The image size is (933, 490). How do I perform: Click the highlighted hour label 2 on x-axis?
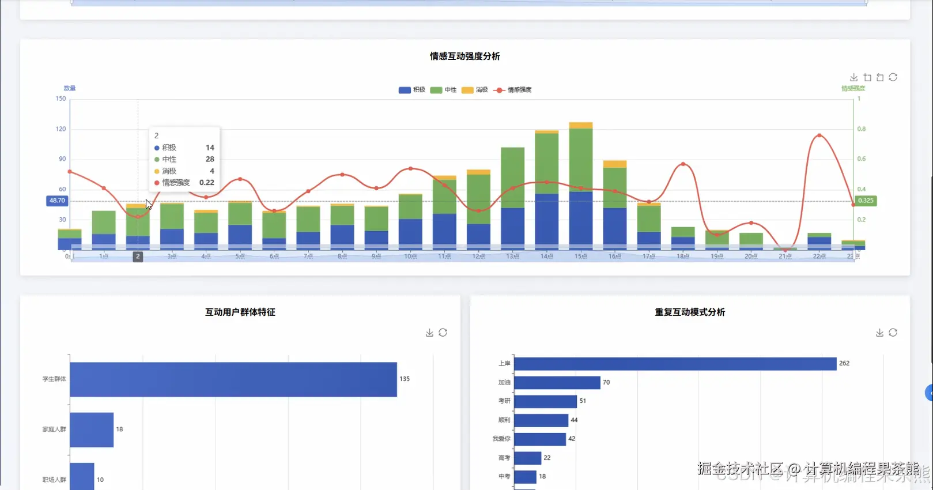coord(138,257)
